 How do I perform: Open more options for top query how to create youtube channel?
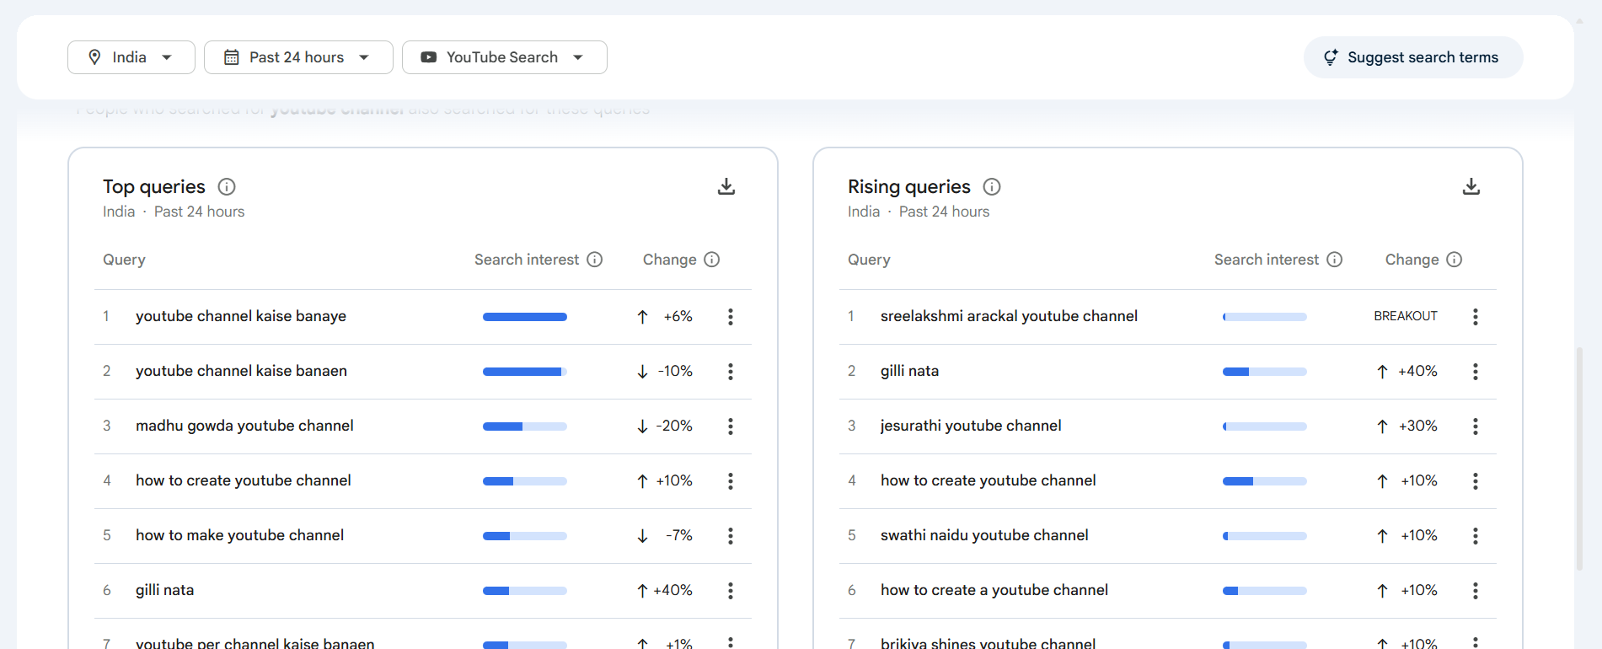point(731,481)
